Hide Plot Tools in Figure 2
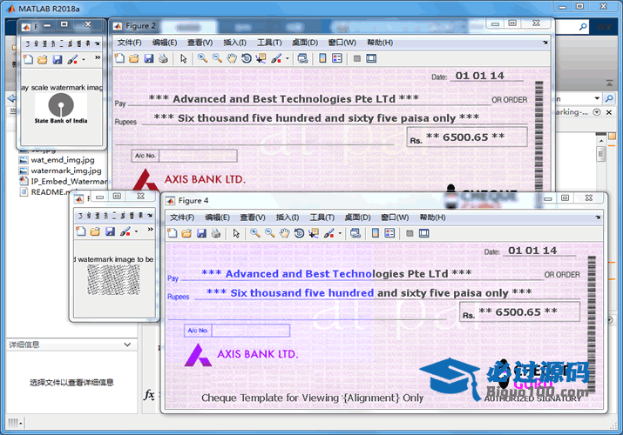Screen dimensions: 623x435 click(x=356, y=58)
